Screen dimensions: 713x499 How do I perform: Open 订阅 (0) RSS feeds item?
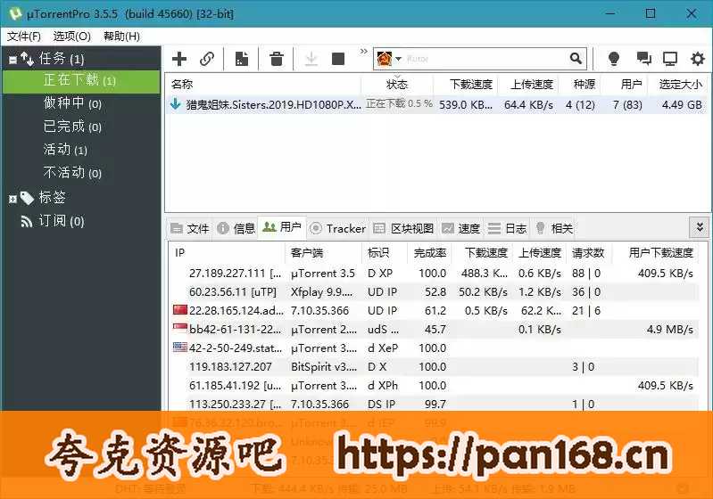coord(62,221)
